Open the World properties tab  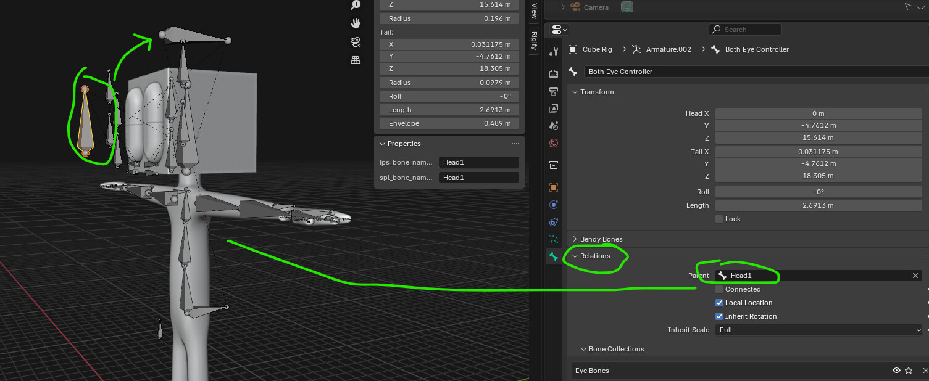(x=554, y=144)
